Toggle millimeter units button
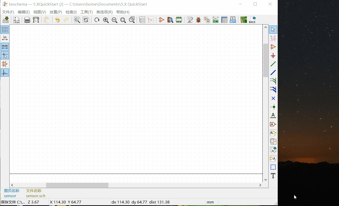This screenshot has width=339, height=206. click(x=5, y=47)
